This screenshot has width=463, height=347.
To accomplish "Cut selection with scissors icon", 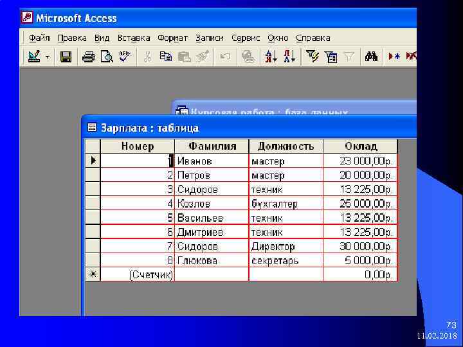I will tap(147, 57).
